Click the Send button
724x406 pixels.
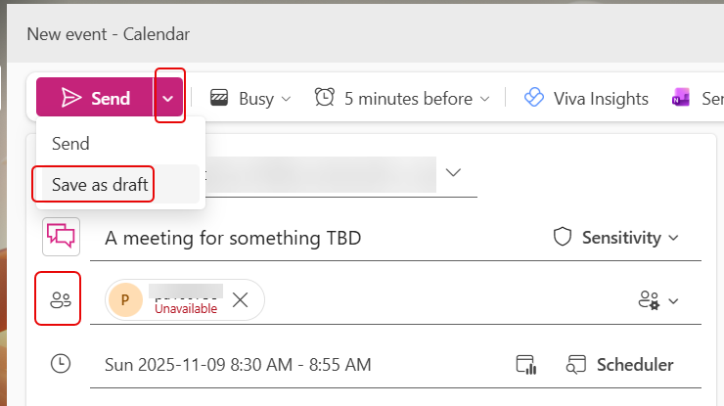(x=96, y=98)
